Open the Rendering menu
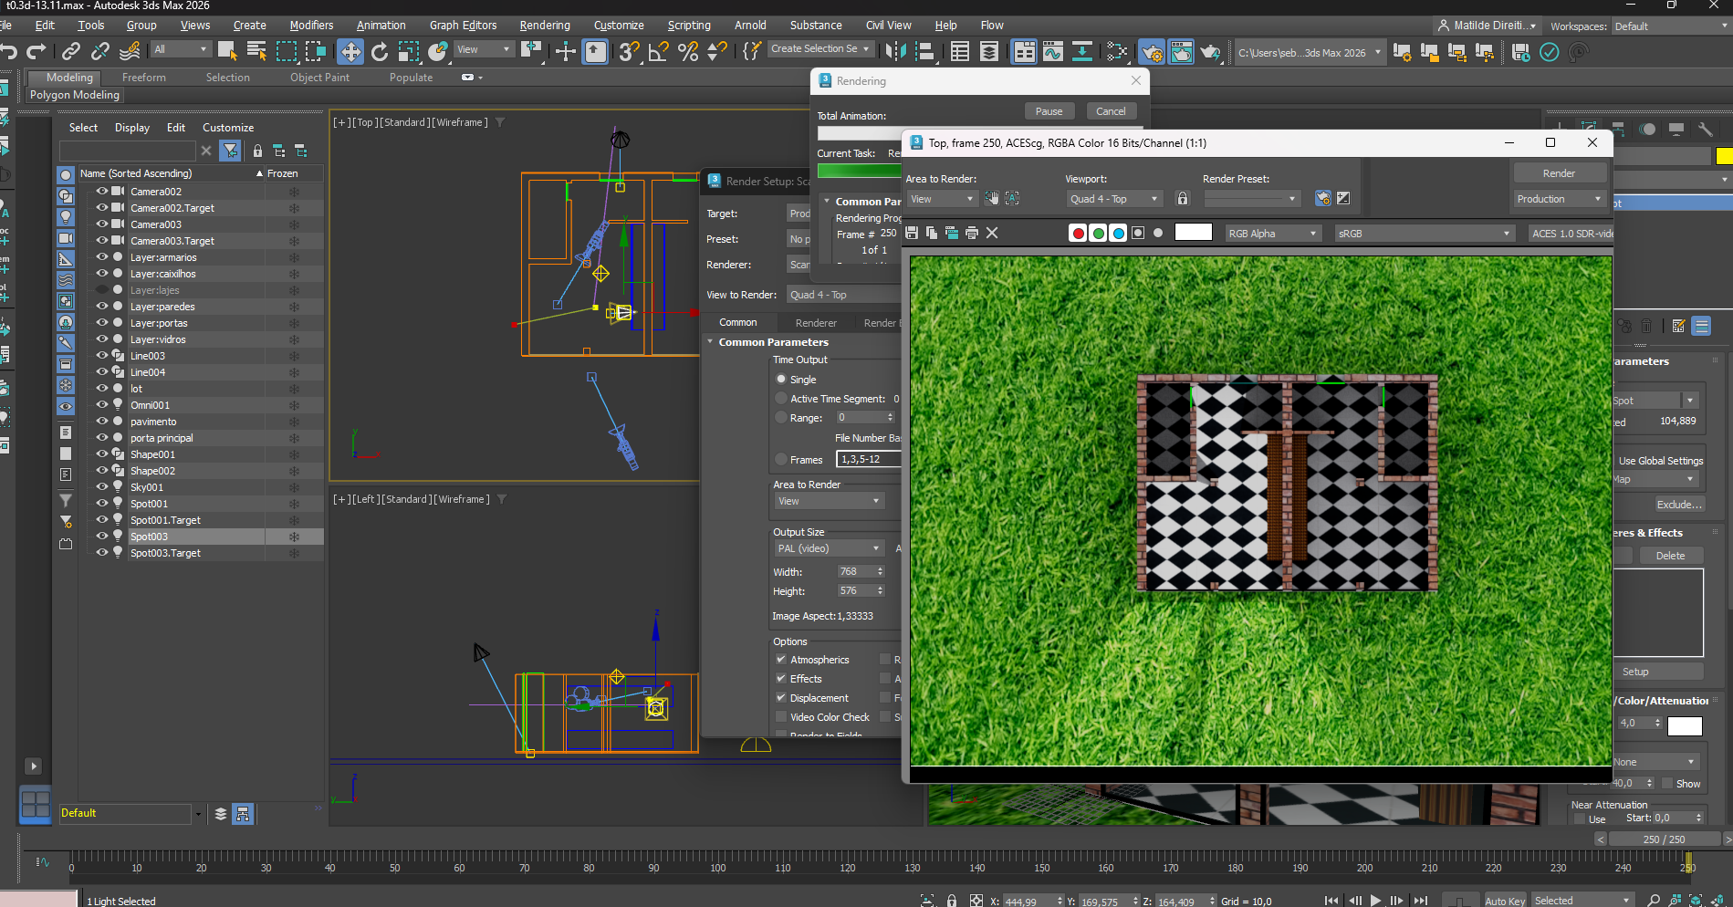The height and width of the screenshot is (907, 1733). click(544, 26)
